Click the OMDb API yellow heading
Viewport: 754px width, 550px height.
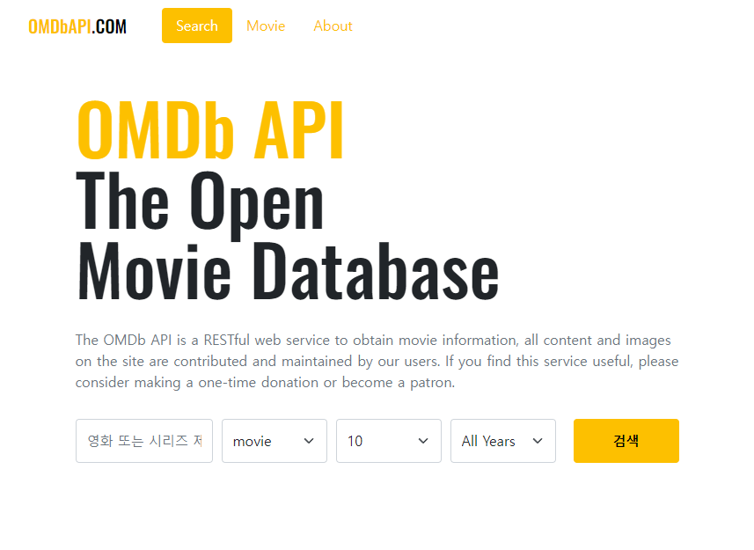click(x=210, y=130)
